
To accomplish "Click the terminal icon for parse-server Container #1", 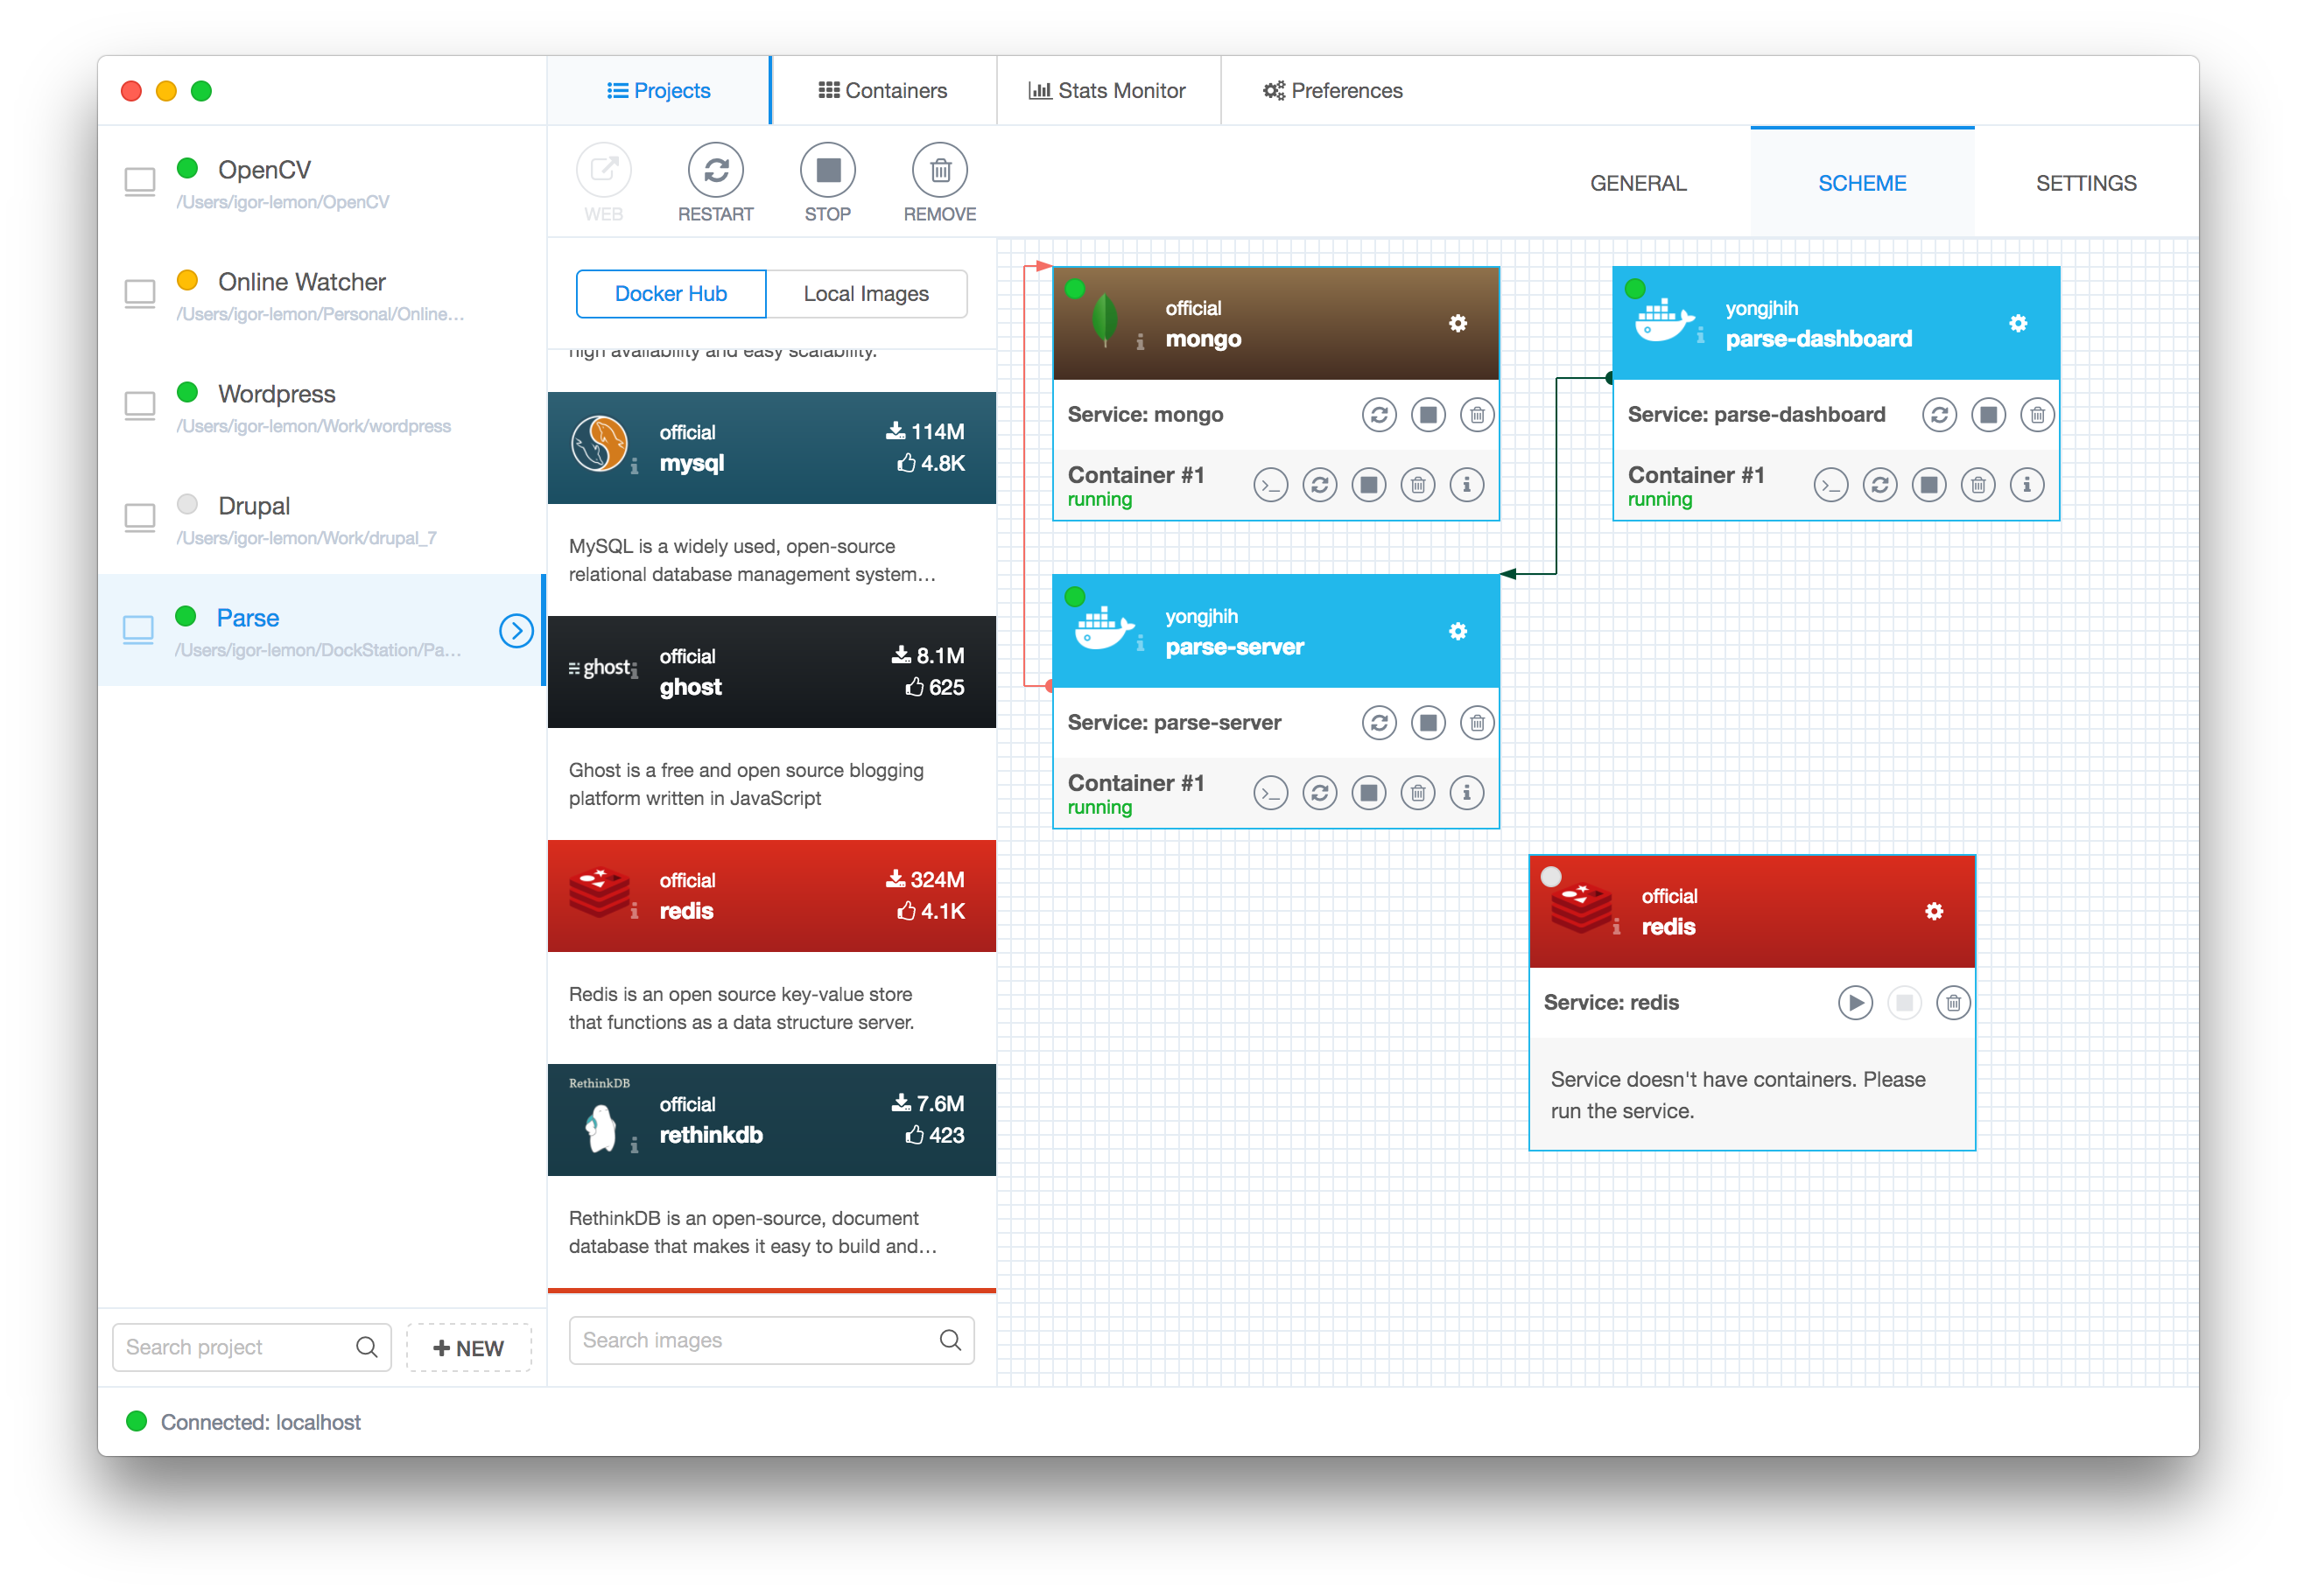I will tap(1271, 794).
